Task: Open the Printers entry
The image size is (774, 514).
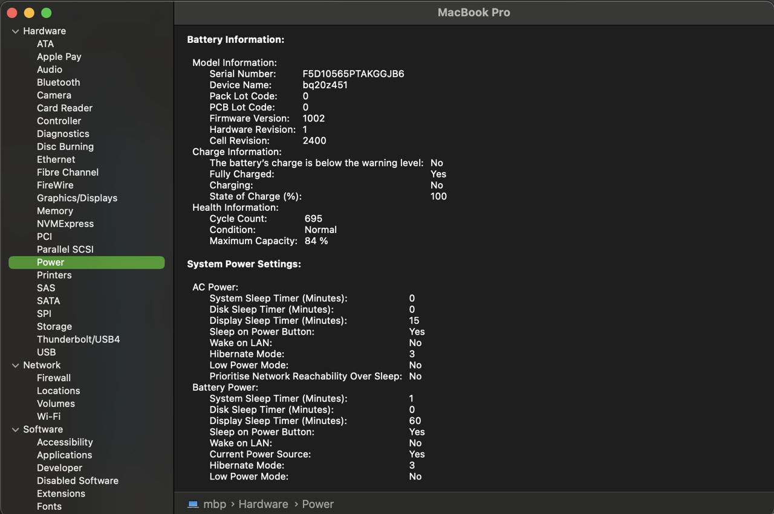Action: point(54,275)
